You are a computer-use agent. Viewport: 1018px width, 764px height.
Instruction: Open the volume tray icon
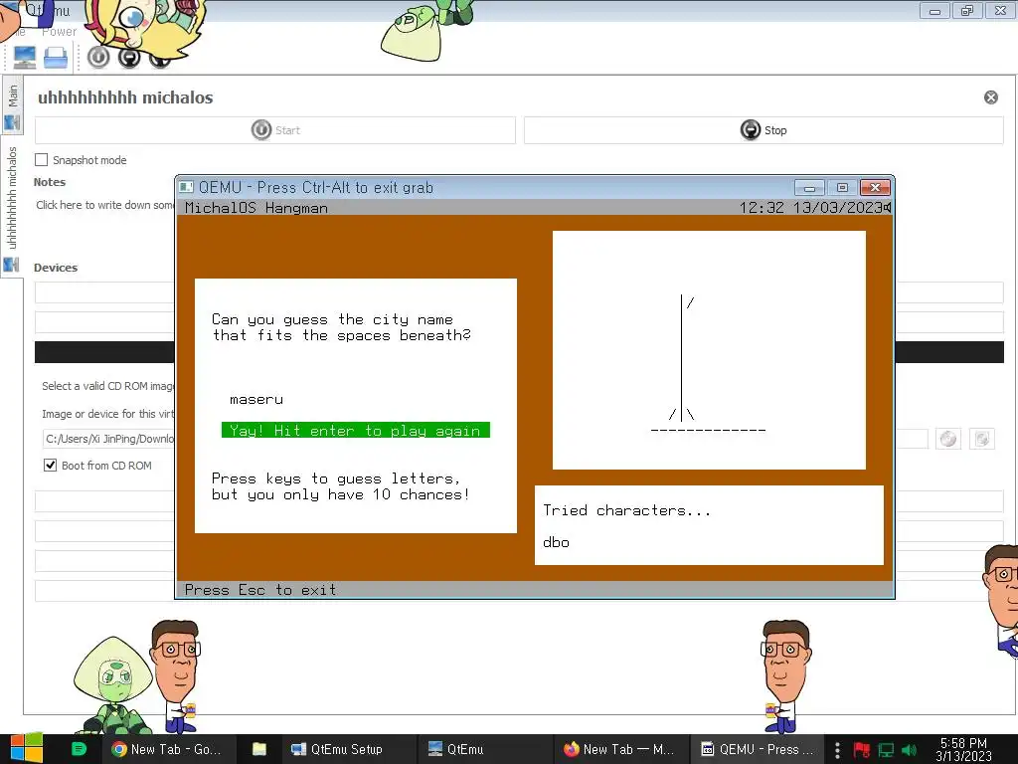coord(909,750)
